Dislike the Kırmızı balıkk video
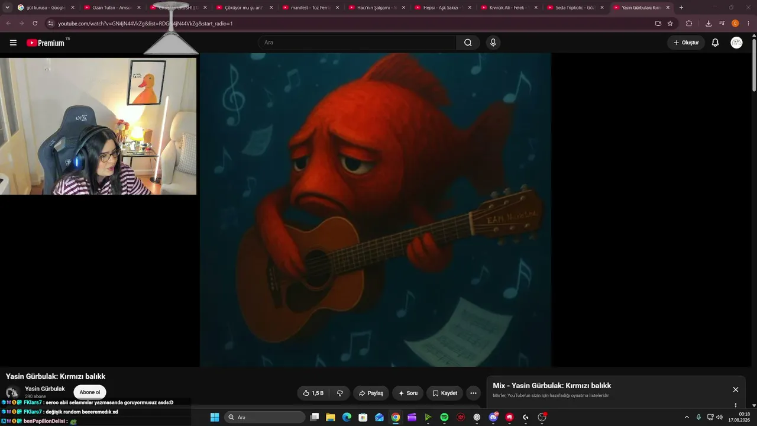This screenshot has width=757, height=426. (340, 393)
